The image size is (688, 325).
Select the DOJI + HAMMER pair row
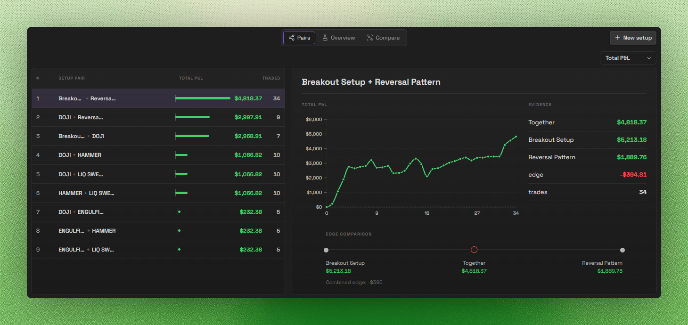158,155
